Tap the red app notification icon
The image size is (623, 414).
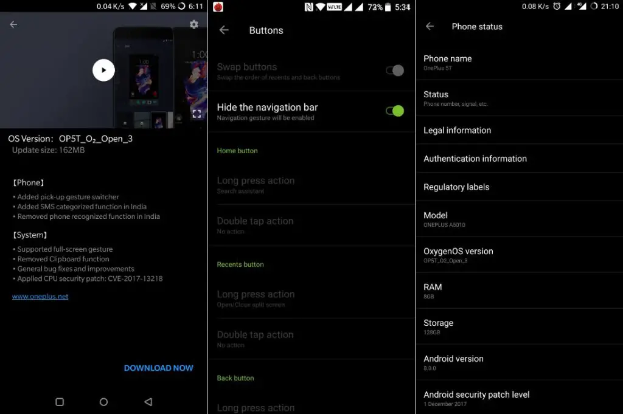218,7
